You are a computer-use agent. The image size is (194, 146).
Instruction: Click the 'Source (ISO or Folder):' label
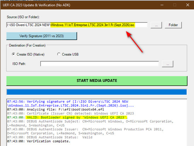(23, 17)
